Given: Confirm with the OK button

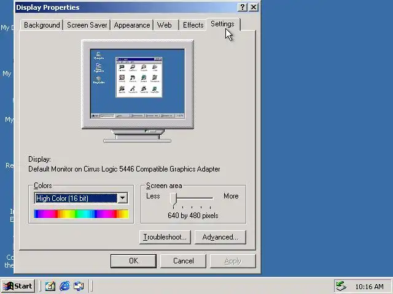Looking at the screenshot, I should [133, 261].
